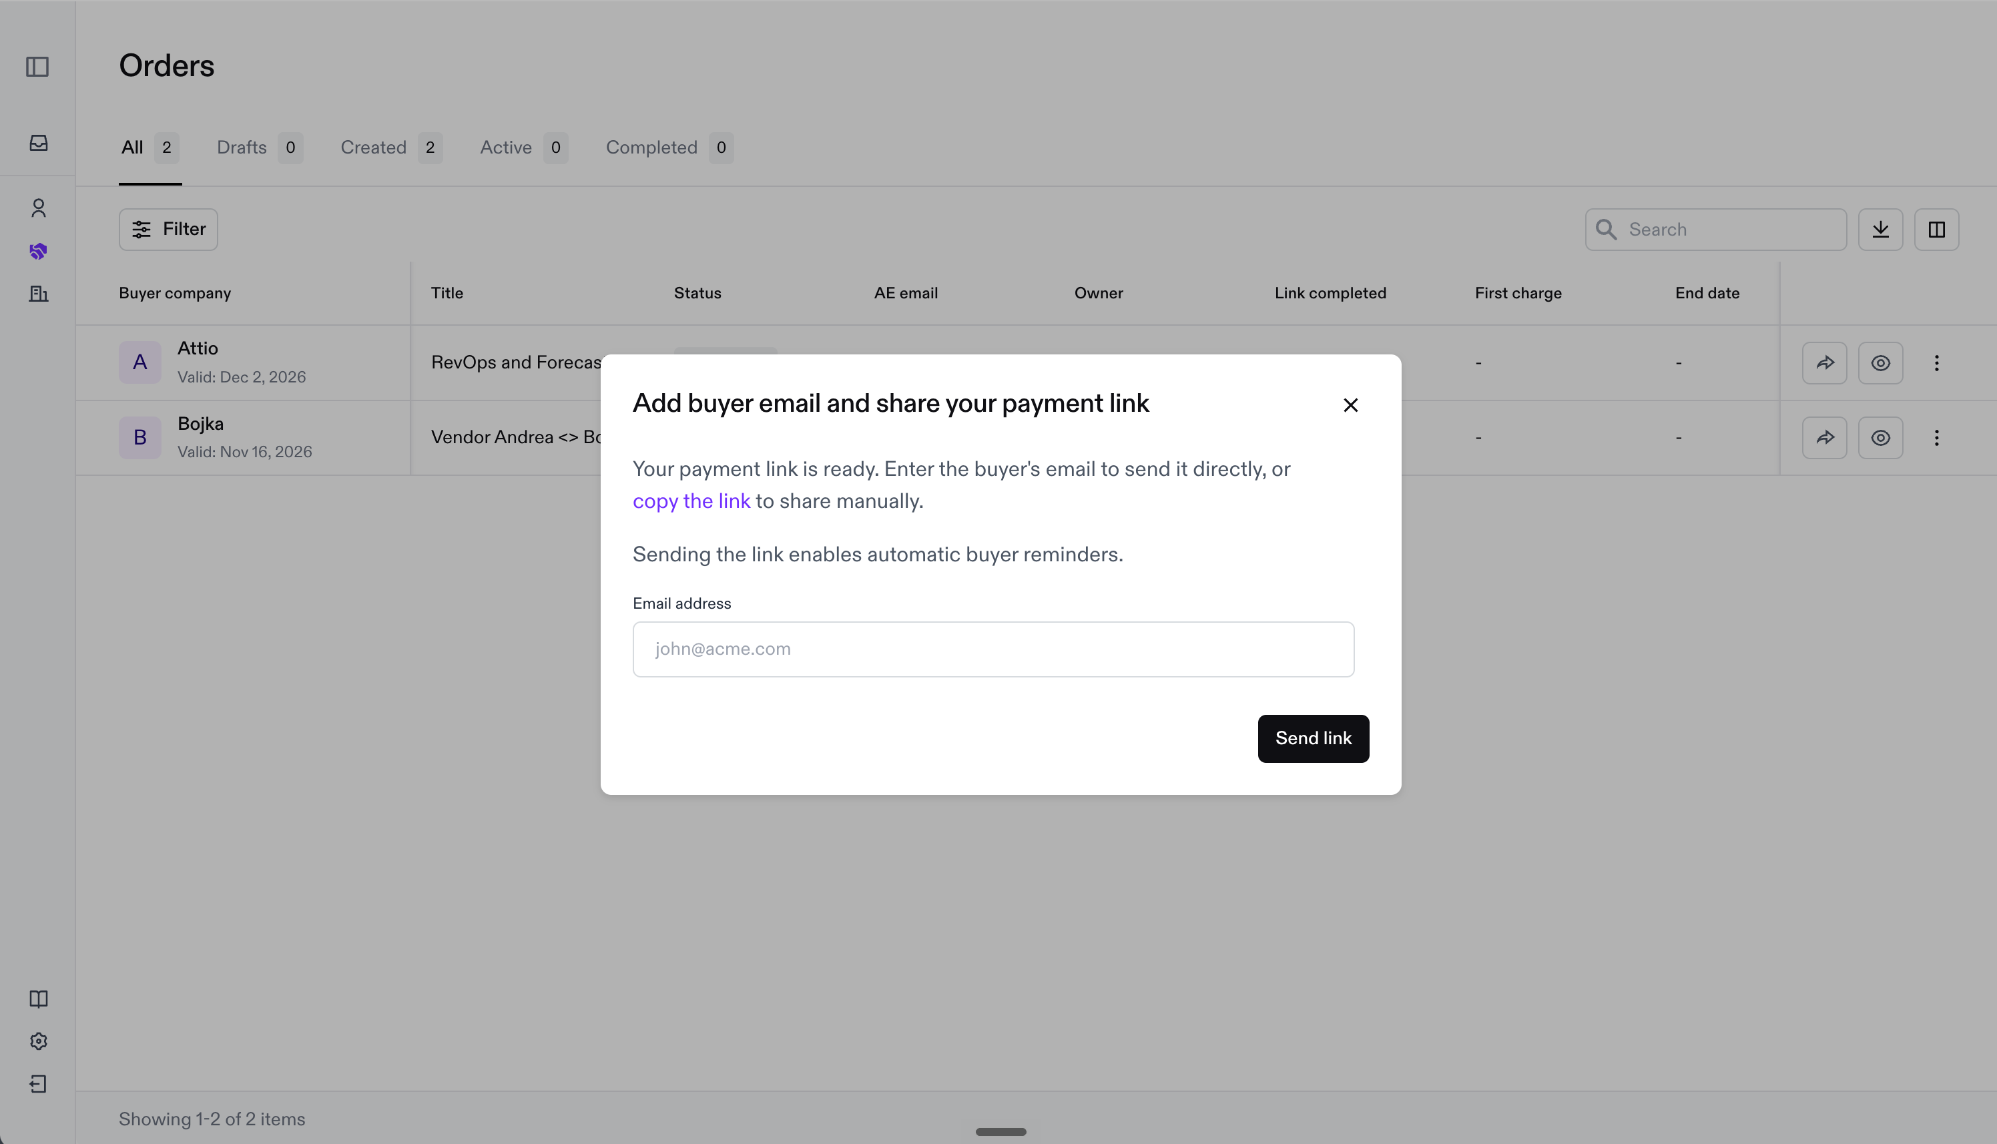Switch to the Active tab

click(524, 148)
